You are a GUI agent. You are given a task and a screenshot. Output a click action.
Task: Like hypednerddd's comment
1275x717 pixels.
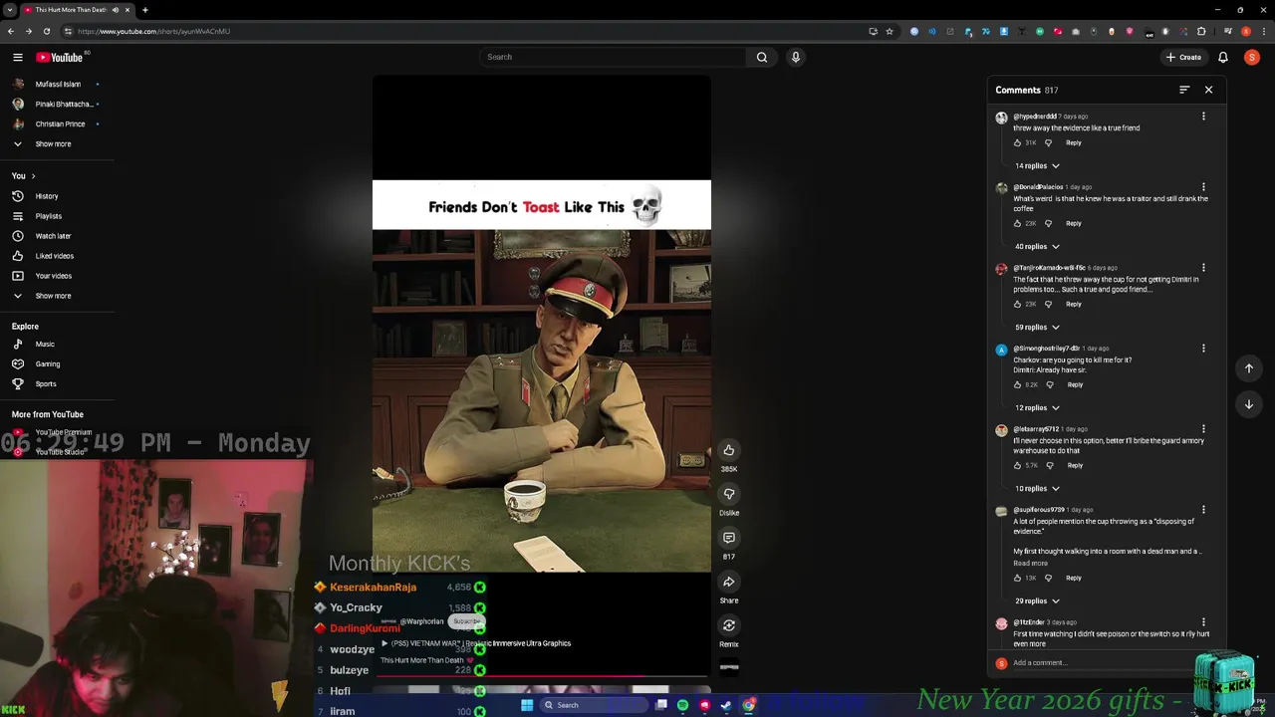coord(1018,142)
